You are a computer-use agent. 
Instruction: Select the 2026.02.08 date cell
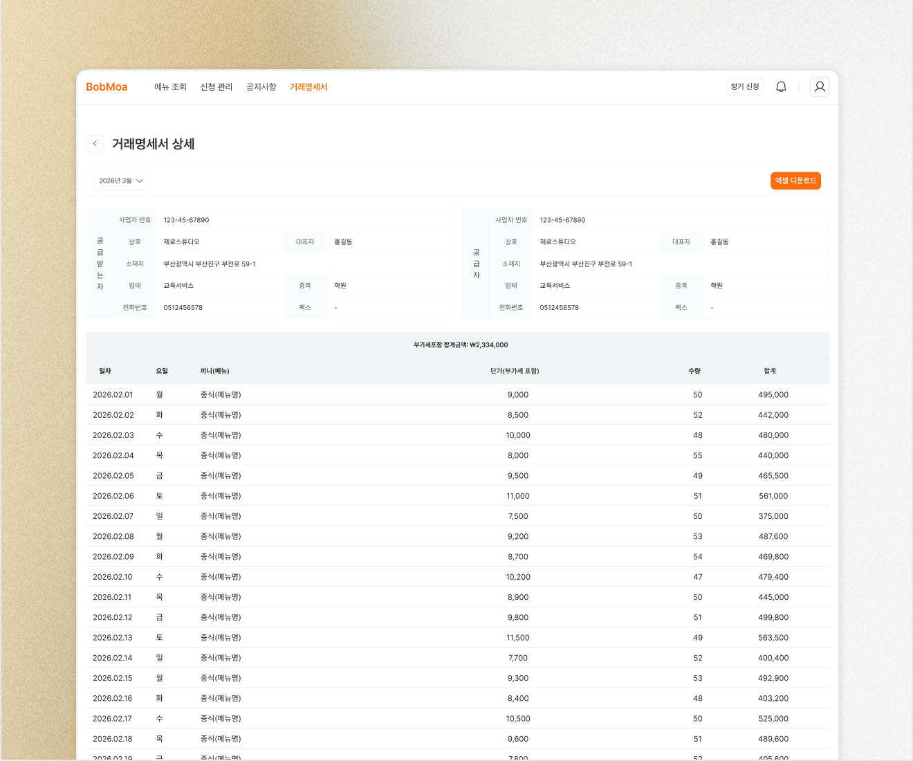(x=113, y=536)
